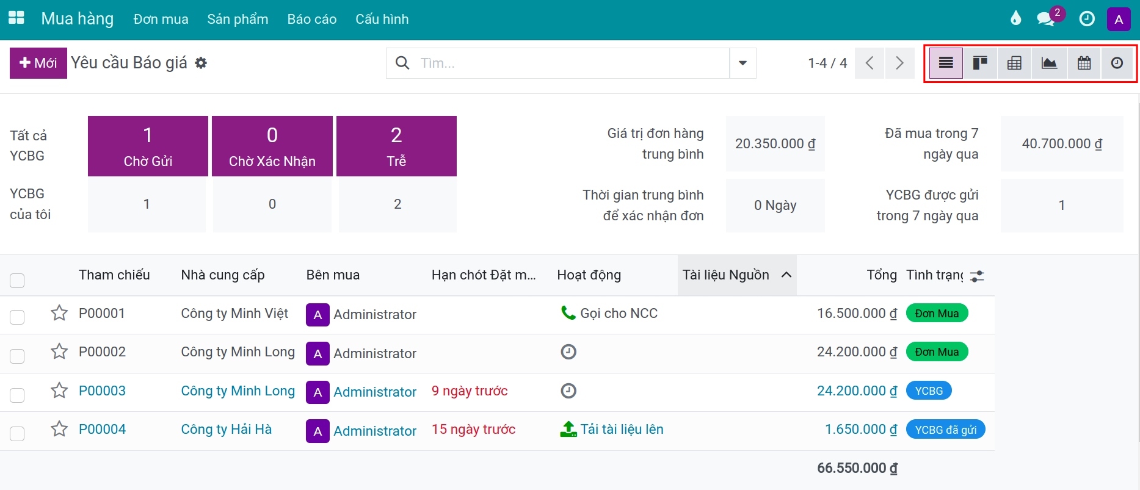This screenshot has height=490, width=1140.
Task: Click my RFQ waiting count 0
Action: click(x=272, y=204)
